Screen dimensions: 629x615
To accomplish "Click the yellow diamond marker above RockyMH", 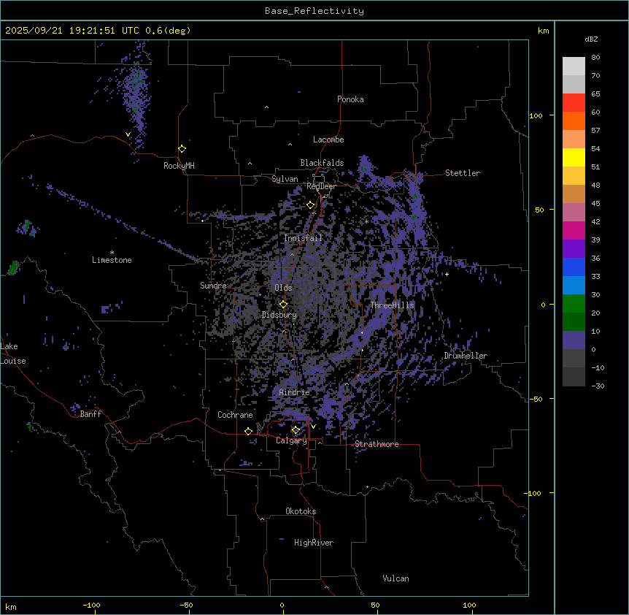I will tap(182, 149).
